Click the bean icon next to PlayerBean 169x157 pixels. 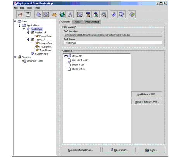(37, 47)
